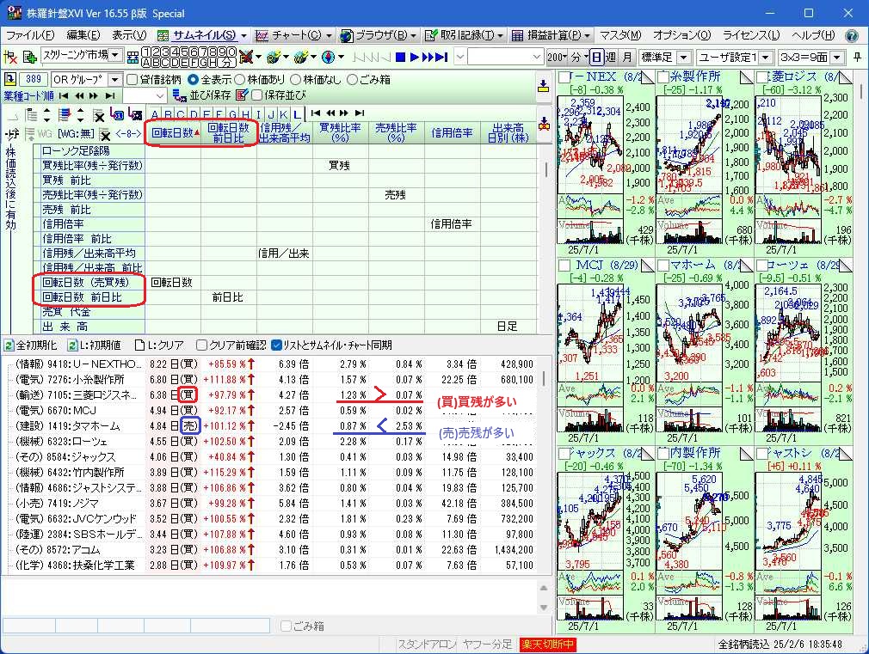The image size is (869, 654).
Task: Click first-record arrow next to 業種コード順
Action: pos(64,95)
